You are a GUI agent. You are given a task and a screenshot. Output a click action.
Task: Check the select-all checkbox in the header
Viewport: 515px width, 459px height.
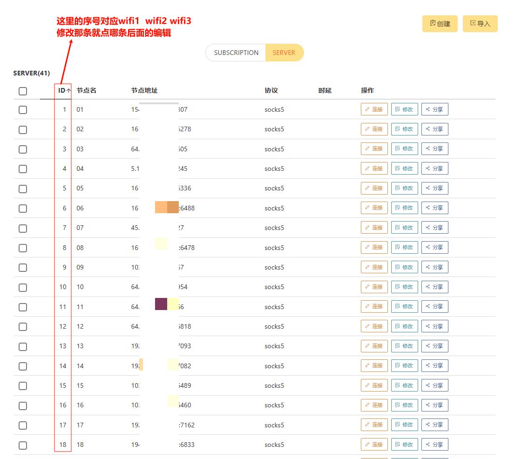click(x=23, y=91)
